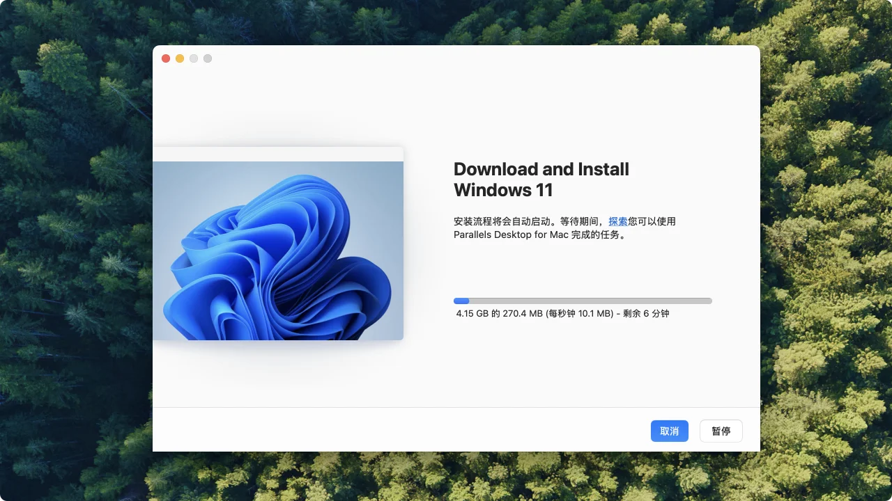Click the blue 取消 (Cancel) button
The width and height of the screenshot is (892, 501).
[669, 431]
